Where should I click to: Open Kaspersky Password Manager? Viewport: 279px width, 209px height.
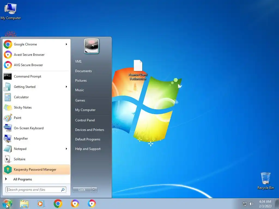(36, 170)
